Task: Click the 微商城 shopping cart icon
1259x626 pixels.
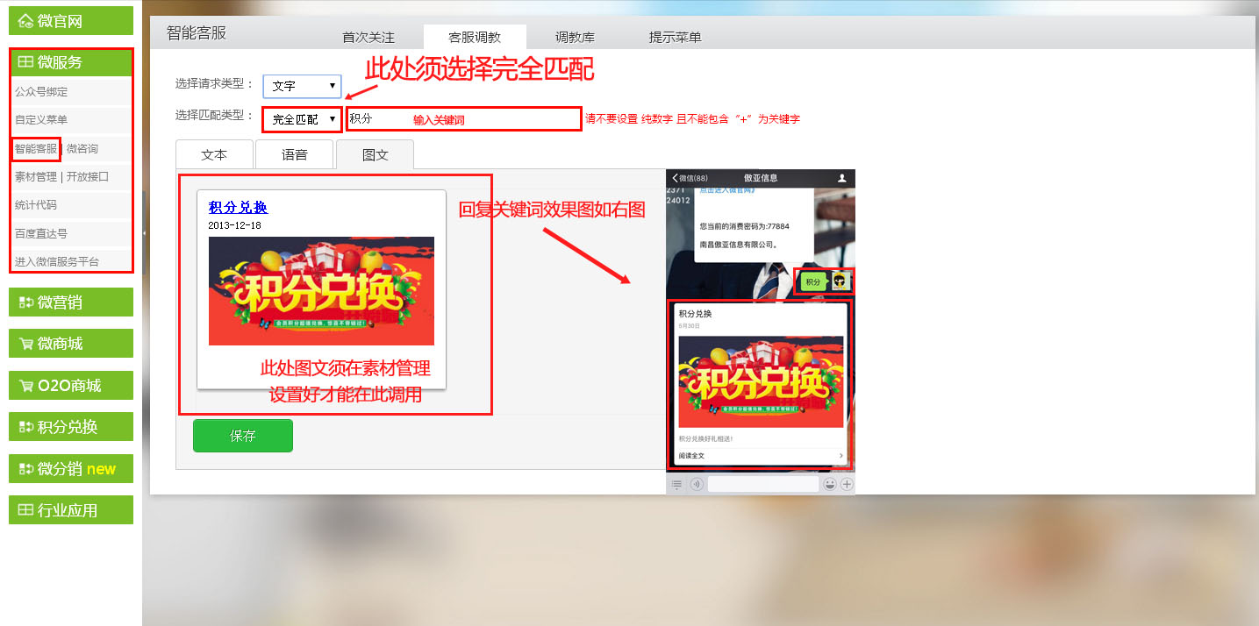Action: tap(25, 344)
